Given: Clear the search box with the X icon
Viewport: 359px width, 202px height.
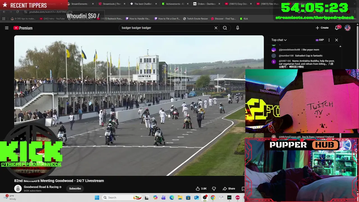Looking at the screenshot, I should (x=216, y=28).
